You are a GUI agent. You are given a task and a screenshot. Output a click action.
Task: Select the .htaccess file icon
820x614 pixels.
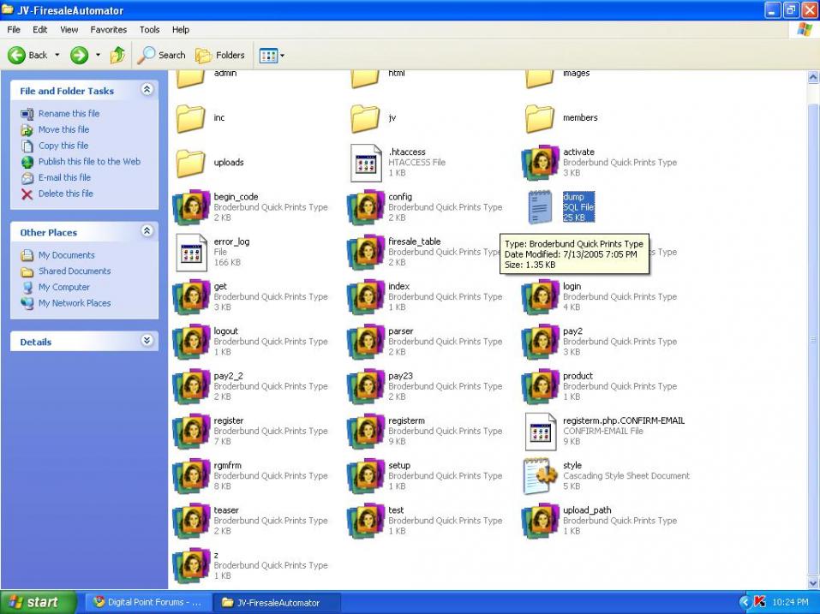(x=366, y=163)
